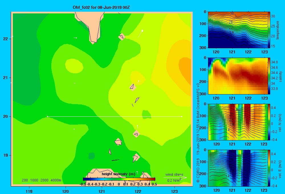Click the 200 depth contour legend entry
Image resolution: width=285 pixels, height=194 pixels.
(x=25, y=180)
